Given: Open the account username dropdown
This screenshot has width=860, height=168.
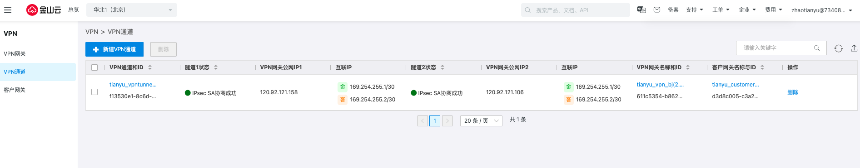Looking at the screenshot, I should pyautogui.click(x=821, y=10).
